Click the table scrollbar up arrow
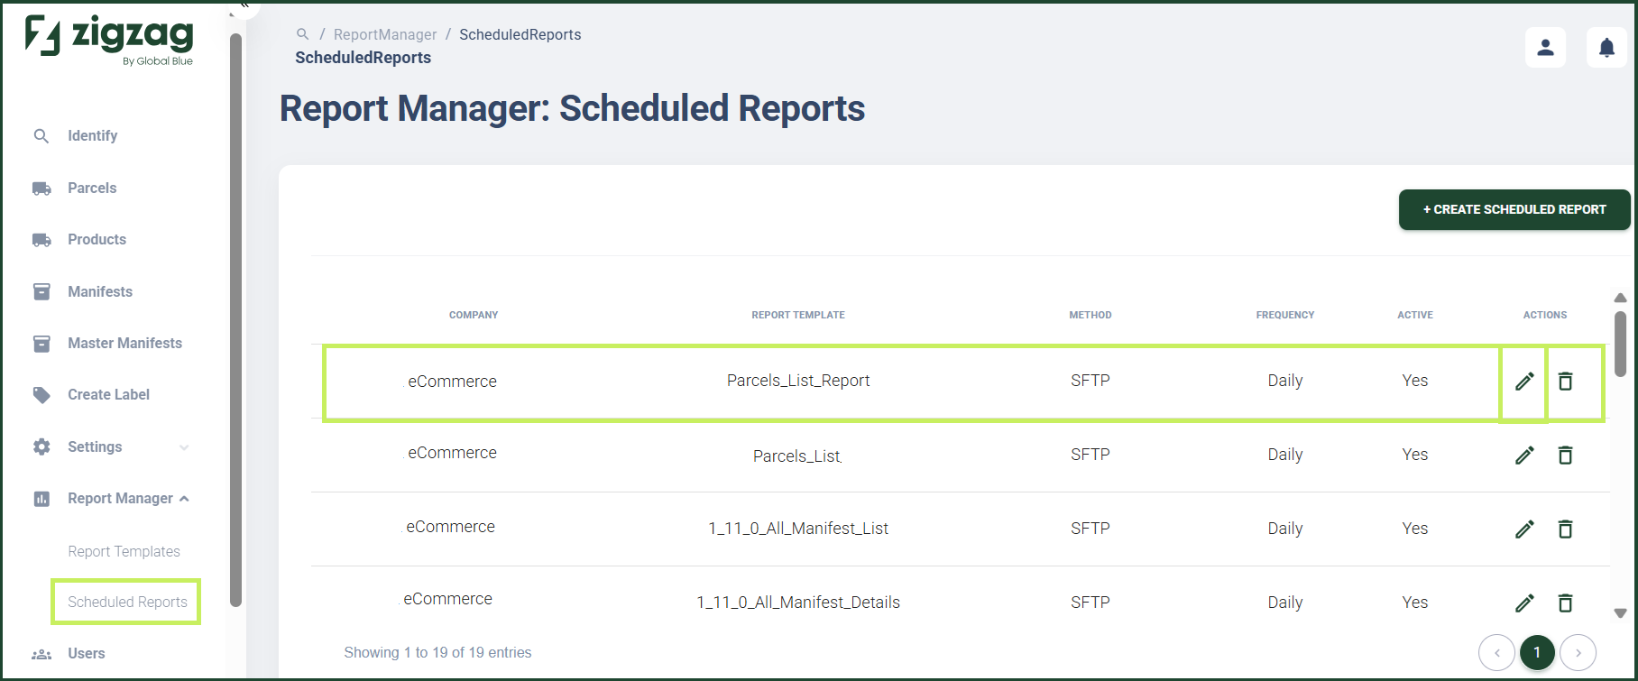The height and width of the screenshot is (681, 1638). [1620, 298]
